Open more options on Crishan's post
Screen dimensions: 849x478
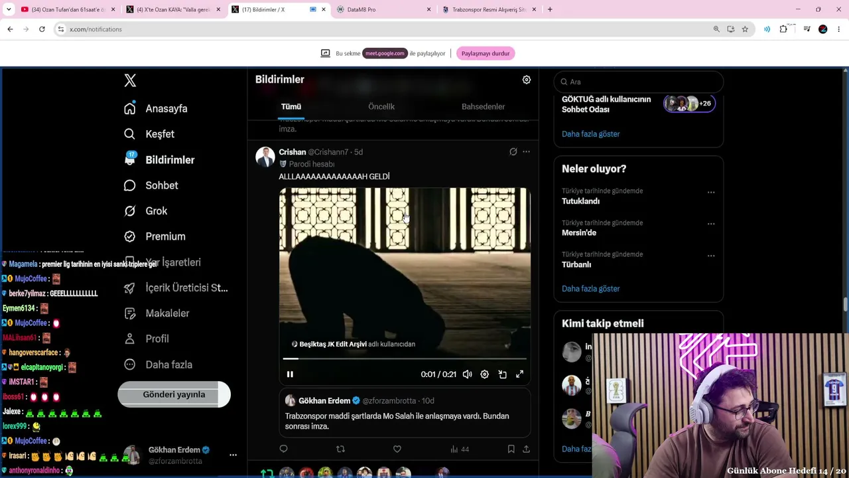[526, 152]
